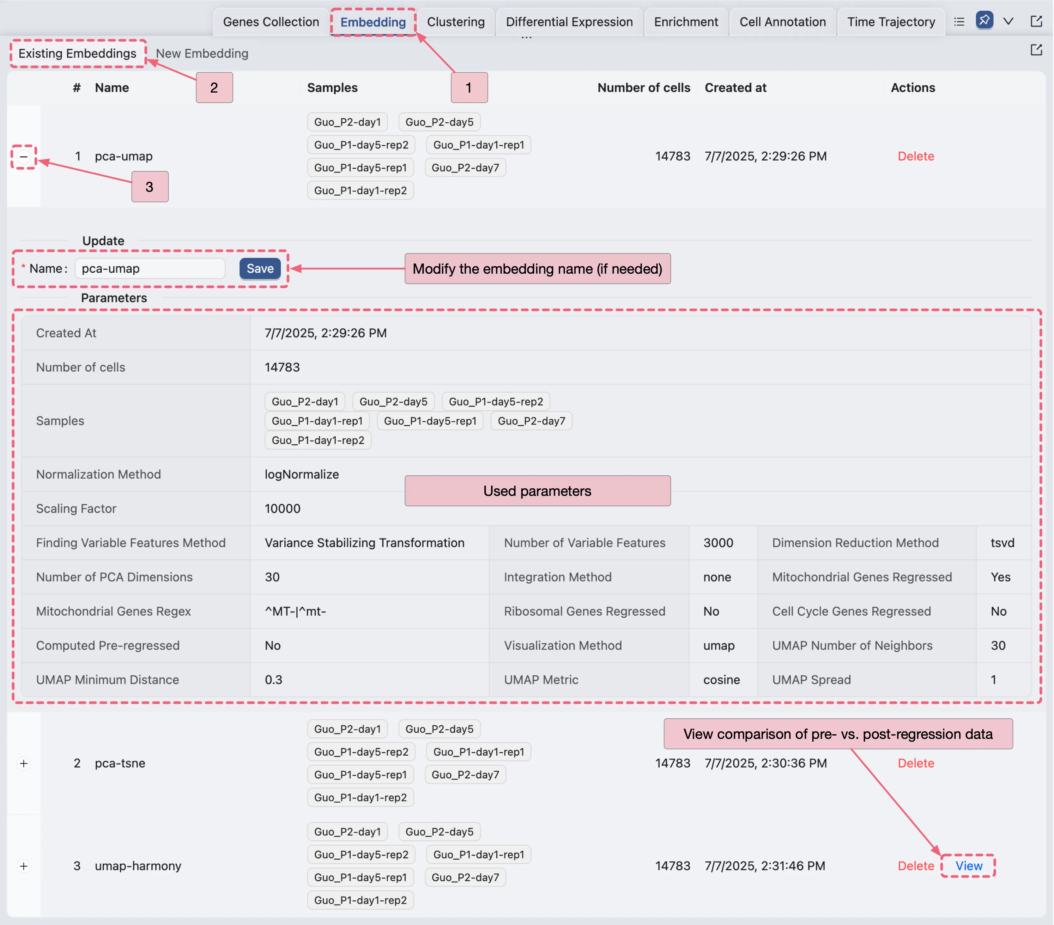Click Save to update the embedding name
This screenshot has height=925, width=1054.
point(259,268)
